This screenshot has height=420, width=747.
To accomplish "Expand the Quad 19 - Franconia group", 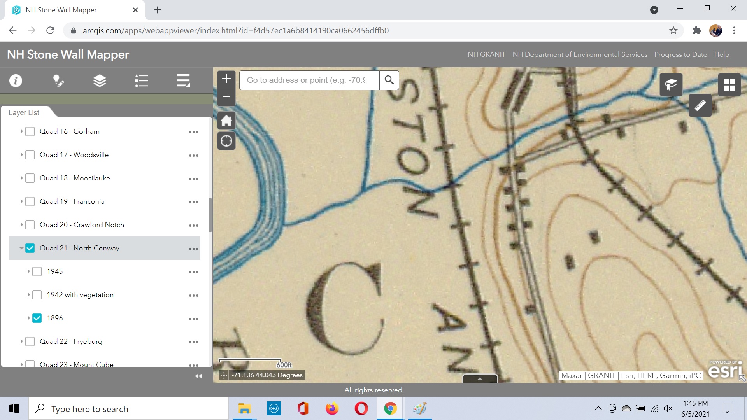I will (x=21, y=201).
